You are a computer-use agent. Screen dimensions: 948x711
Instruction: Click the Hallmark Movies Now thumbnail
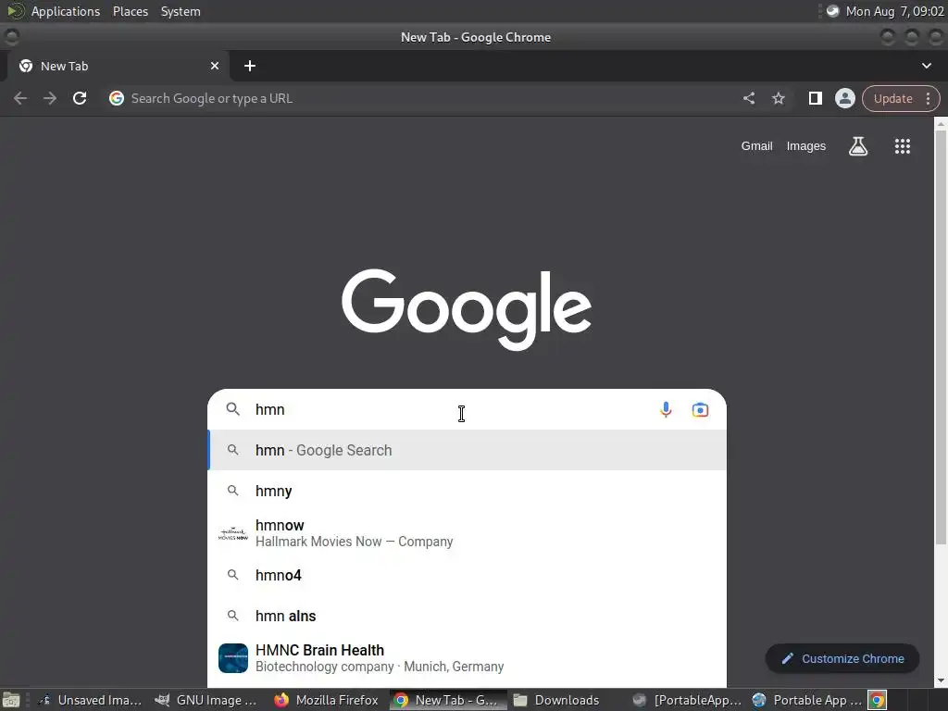[232, 533]
